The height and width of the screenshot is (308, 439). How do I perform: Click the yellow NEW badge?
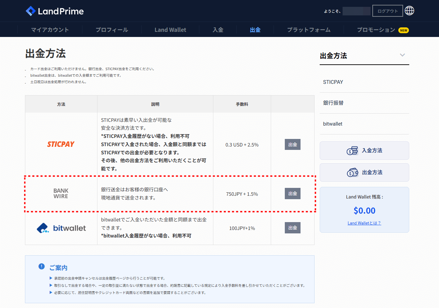403,30
